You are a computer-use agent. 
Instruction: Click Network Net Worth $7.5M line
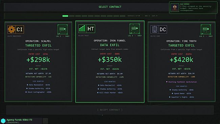[x=38, y=74]
